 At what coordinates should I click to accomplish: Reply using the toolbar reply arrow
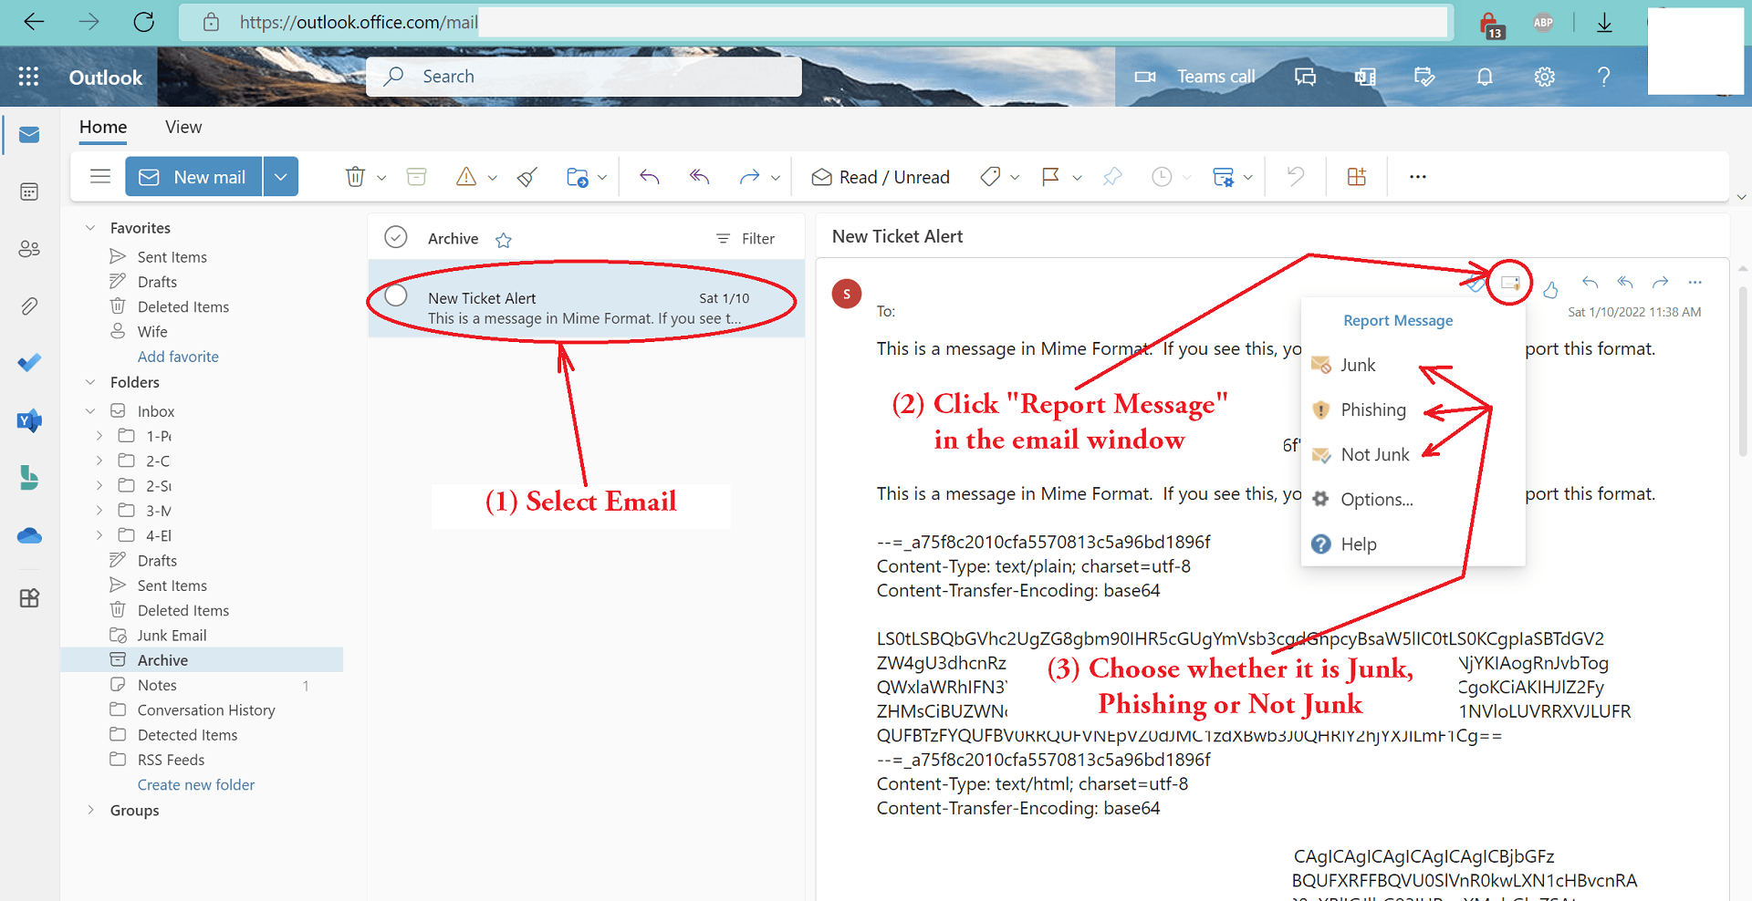pyautogui.click(x=649, y=177)
